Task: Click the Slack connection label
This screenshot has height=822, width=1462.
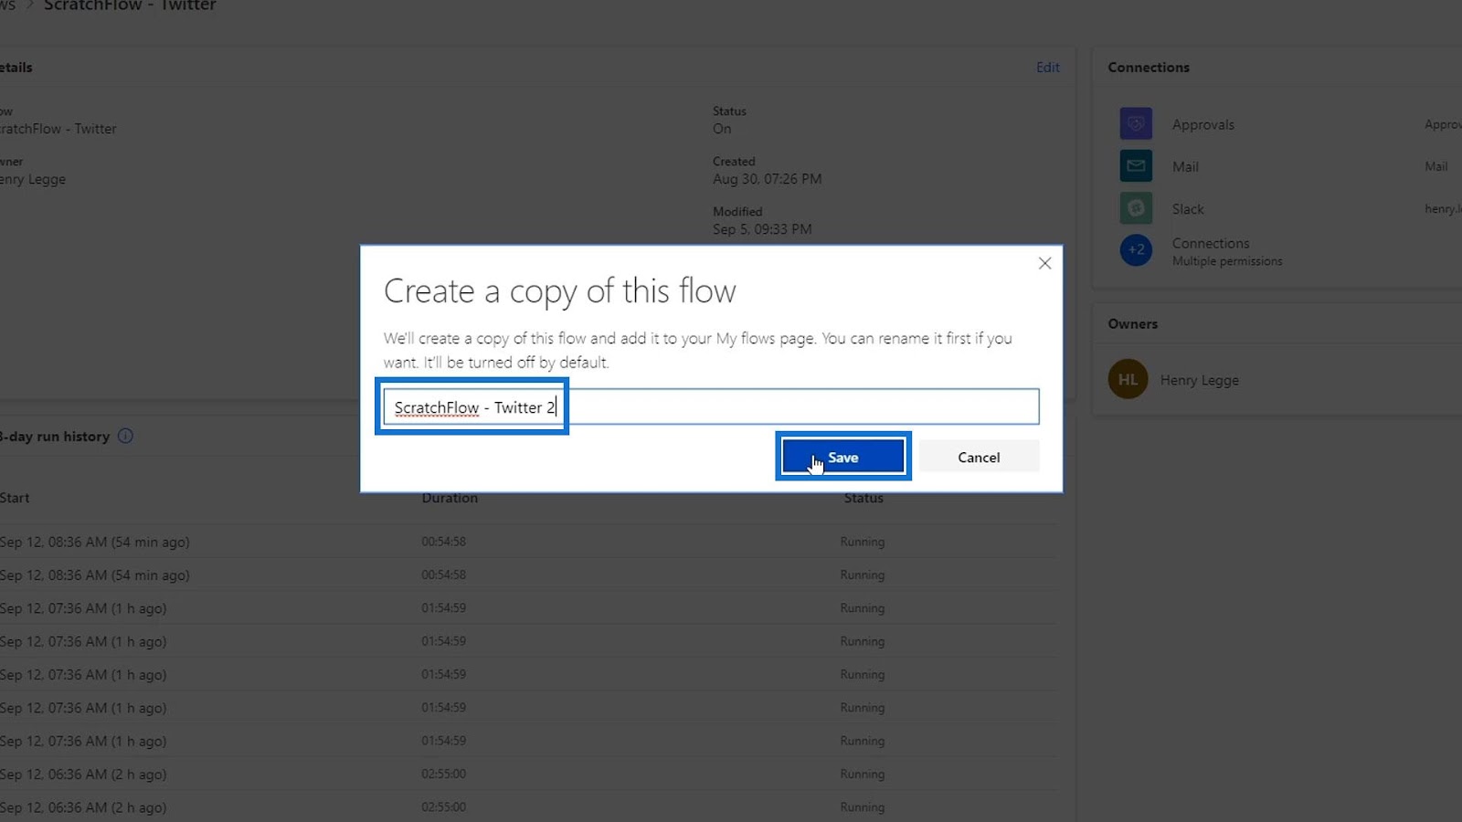Action: tap(1188, 209)
